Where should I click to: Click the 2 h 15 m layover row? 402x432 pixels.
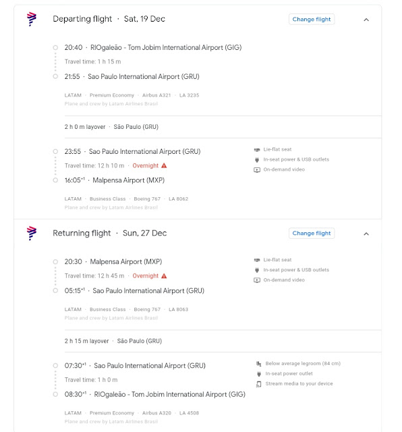(223, 341)
